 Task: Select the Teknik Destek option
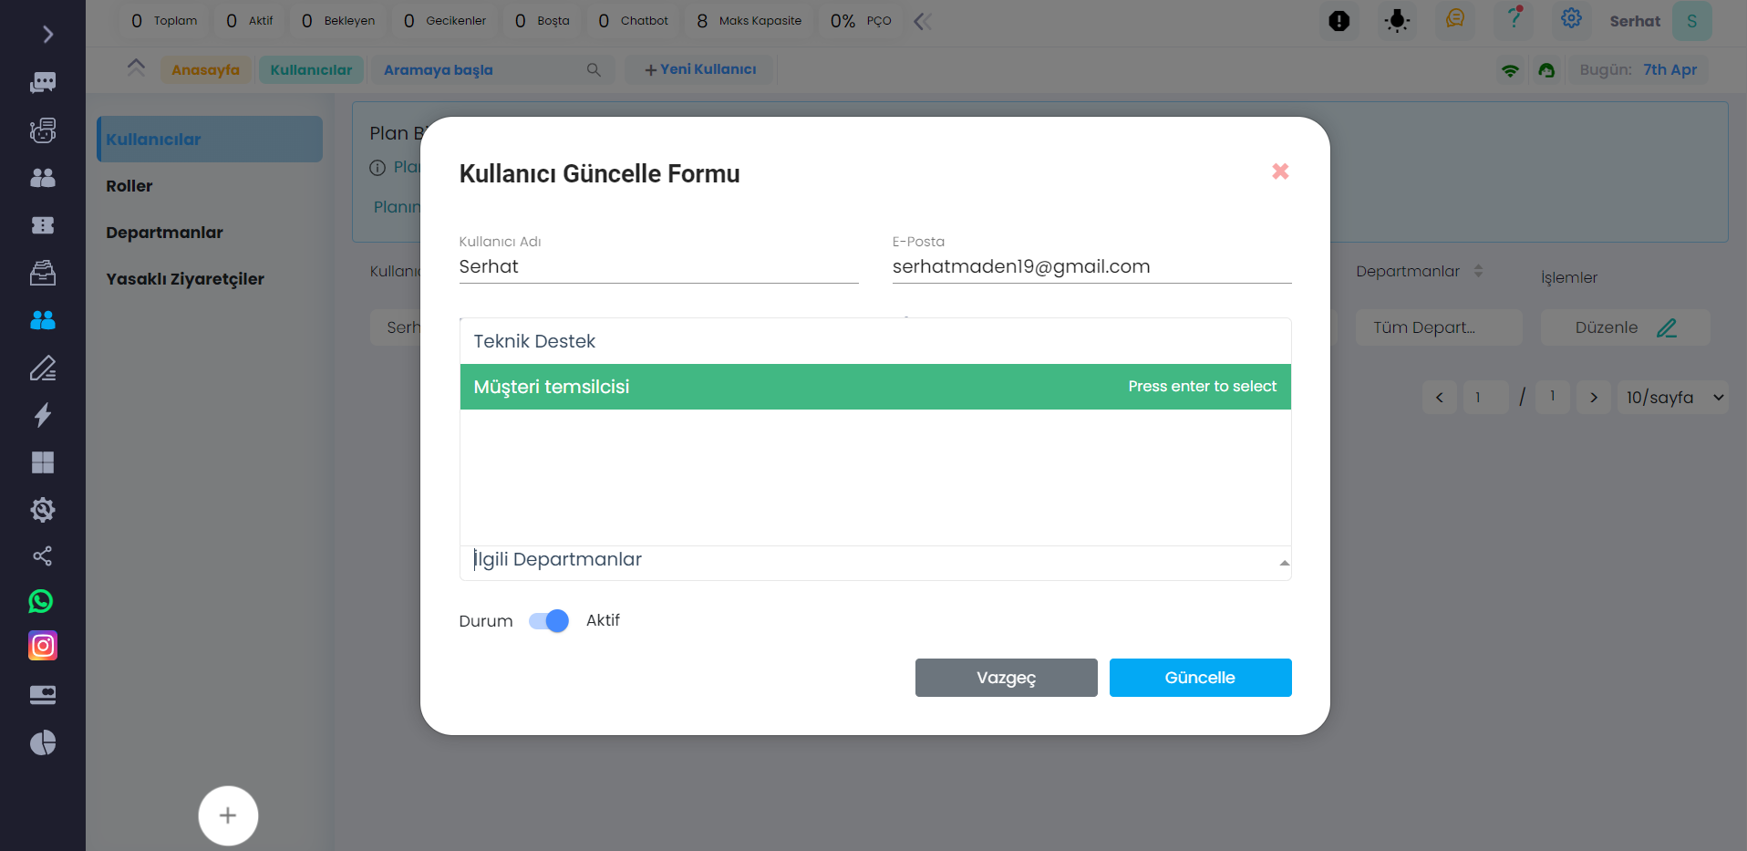tap(875, 341)
